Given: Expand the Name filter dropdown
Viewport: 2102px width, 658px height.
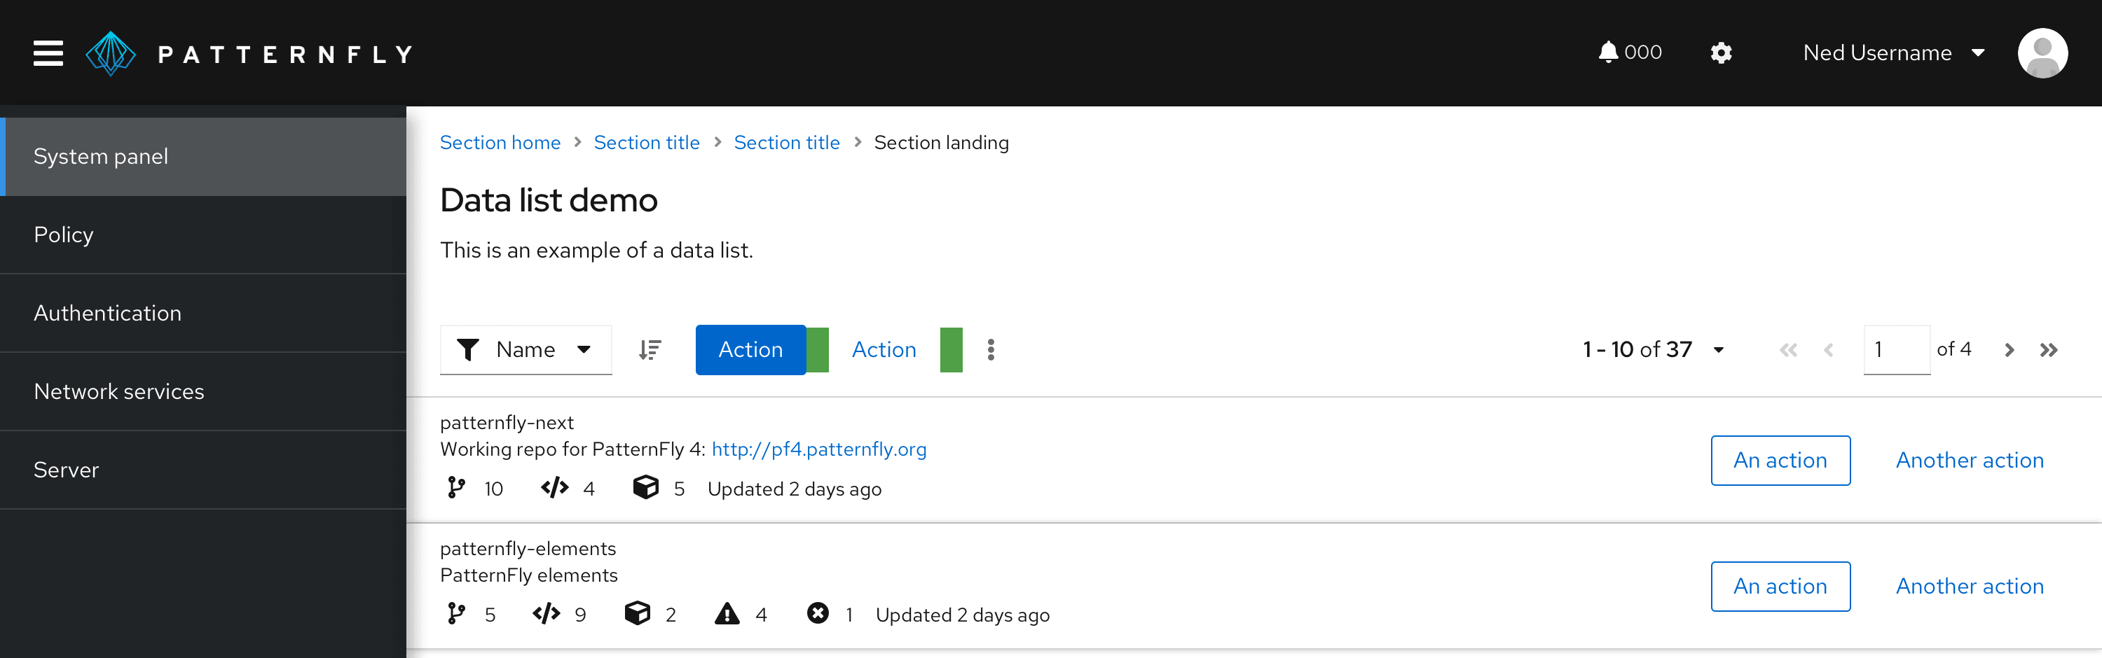Looking at the screenshot, I should tap(525, 350).
